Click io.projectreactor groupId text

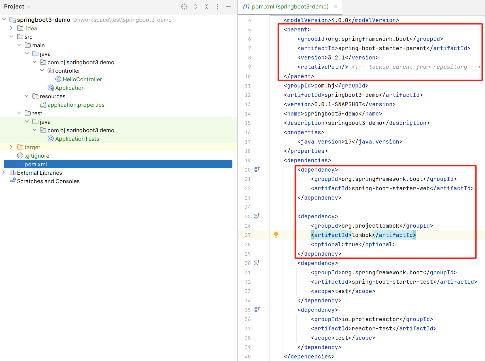[370, 319]
